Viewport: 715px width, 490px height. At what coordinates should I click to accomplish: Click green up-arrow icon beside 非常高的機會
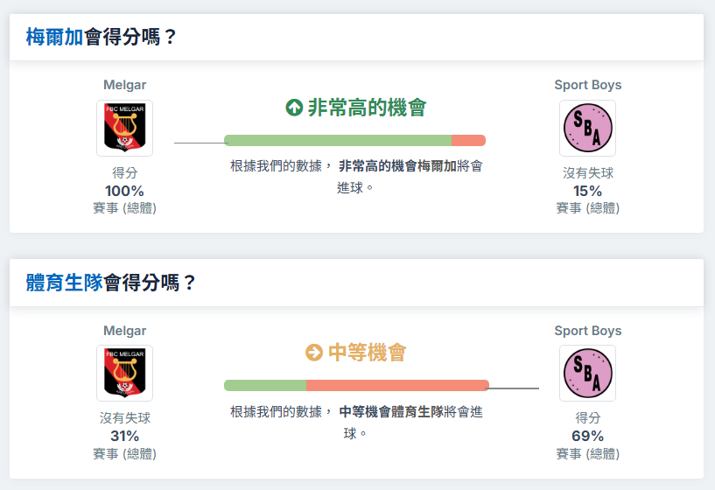click(x=294, y=108)
